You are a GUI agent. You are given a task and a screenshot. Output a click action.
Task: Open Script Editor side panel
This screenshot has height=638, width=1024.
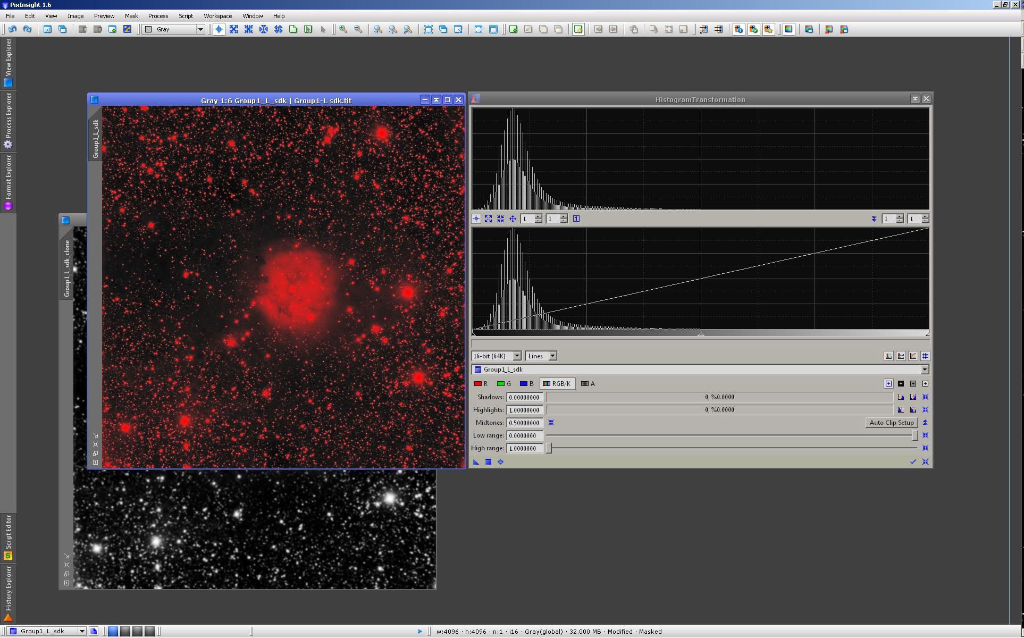[x=8, y=537]
